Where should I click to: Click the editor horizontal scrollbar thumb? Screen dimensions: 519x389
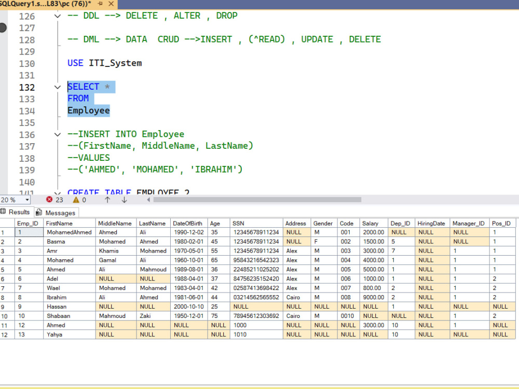[257, 200]
